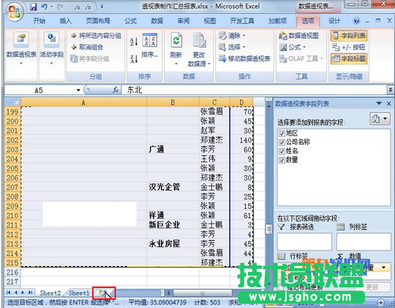Screen dimensions: 395x308
Task: Open the 数据 ribbon tab
Action: [157, 21]
